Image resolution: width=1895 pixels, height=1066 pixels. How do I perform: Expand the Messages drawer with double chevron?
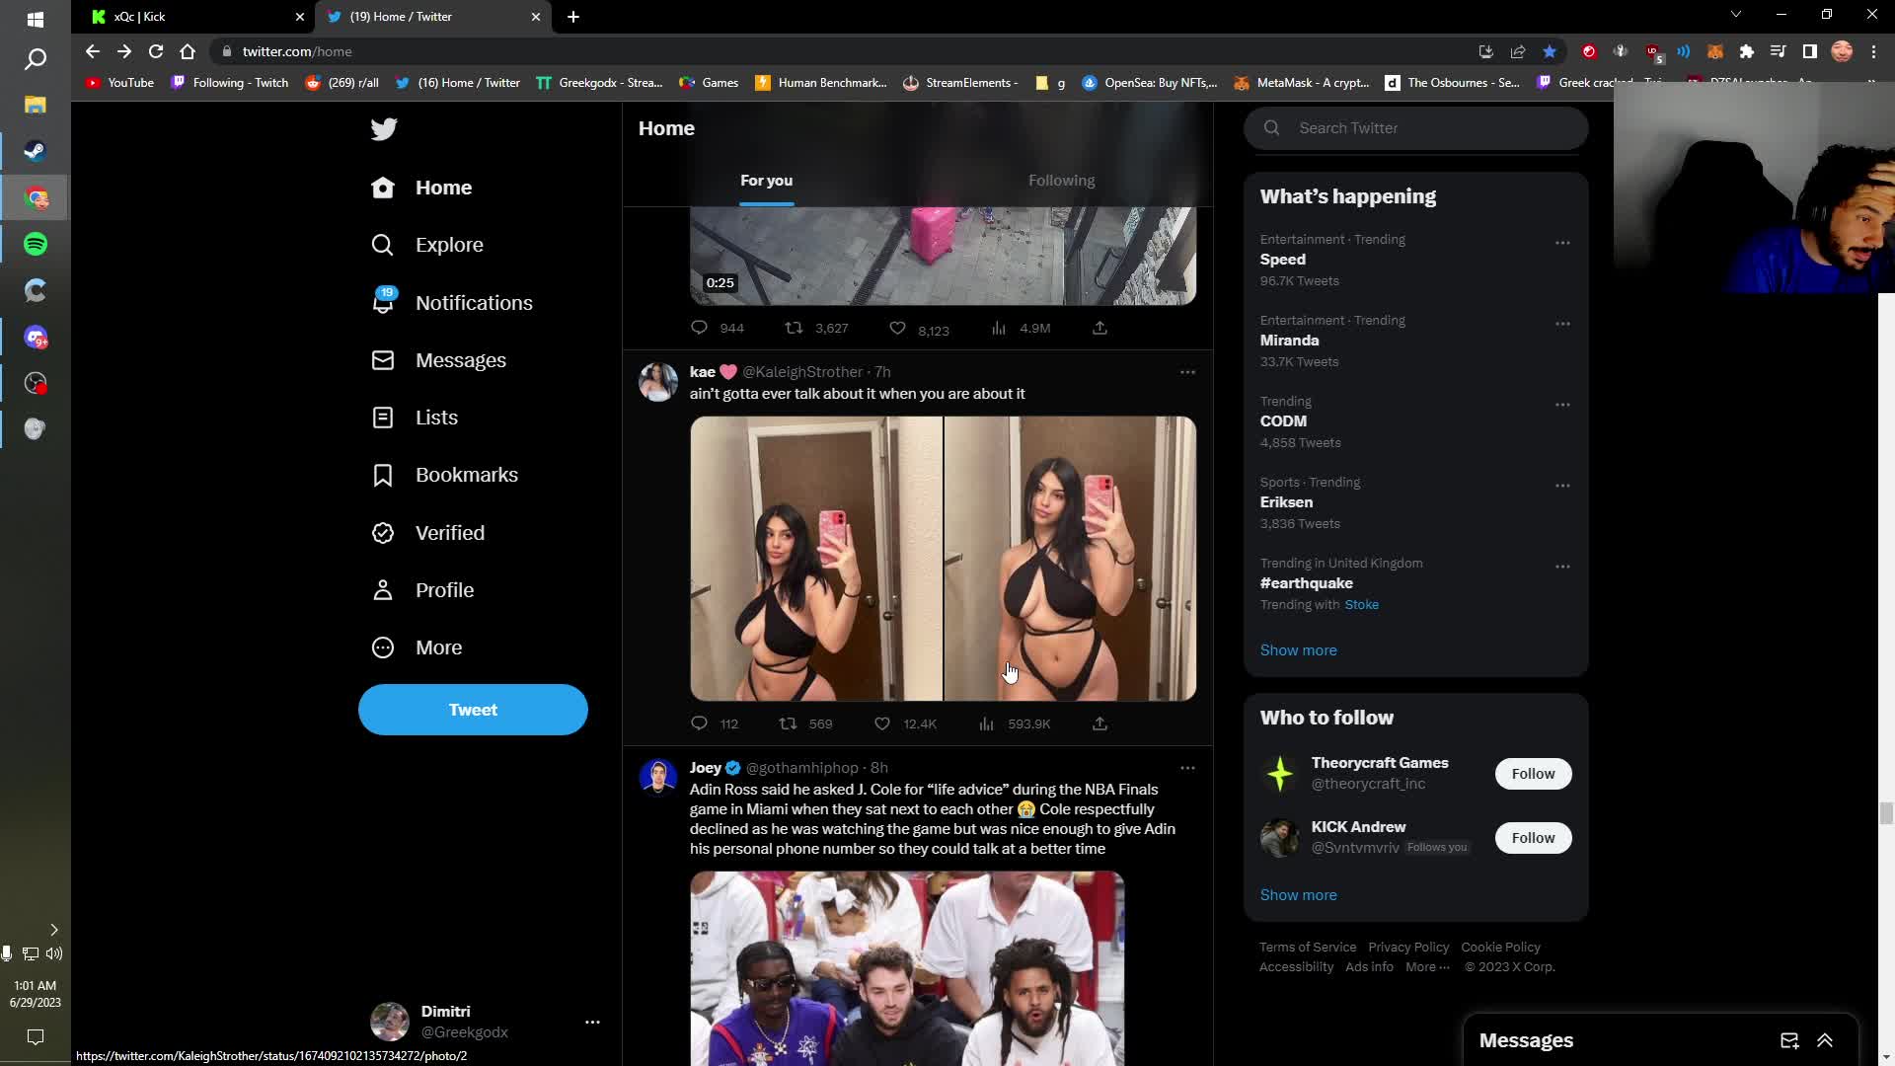click(x=1825, y=1040)
